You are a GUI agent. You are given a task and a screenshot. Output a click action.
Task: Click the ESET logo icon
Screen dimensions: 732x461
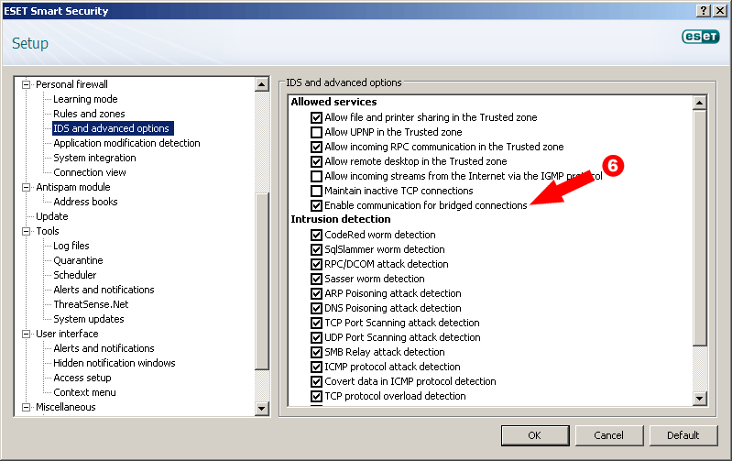click(x=701, y=37)
